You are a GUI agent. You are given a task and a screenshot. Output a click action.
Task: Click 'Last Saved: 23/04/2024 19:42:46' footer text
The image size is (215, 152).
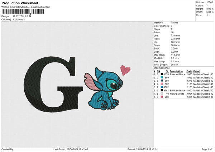(71, 149)
